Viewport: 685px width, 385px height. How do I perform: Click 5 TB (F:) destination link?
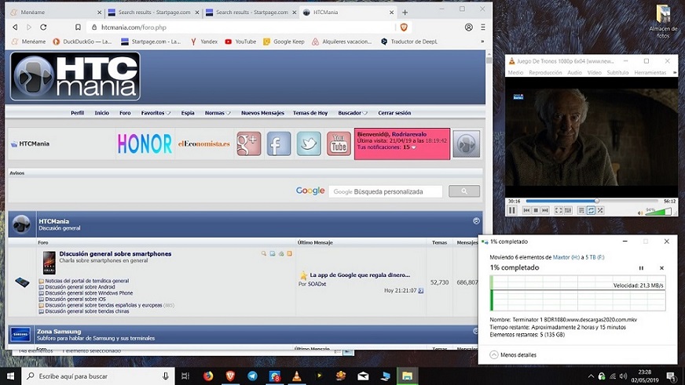pos(595,257)
